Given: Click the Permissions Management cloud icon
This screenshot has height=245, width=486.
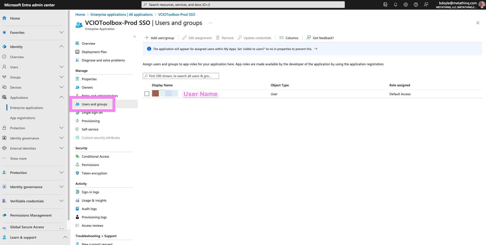Looking at the screenshot, I should tap(4, 215).
